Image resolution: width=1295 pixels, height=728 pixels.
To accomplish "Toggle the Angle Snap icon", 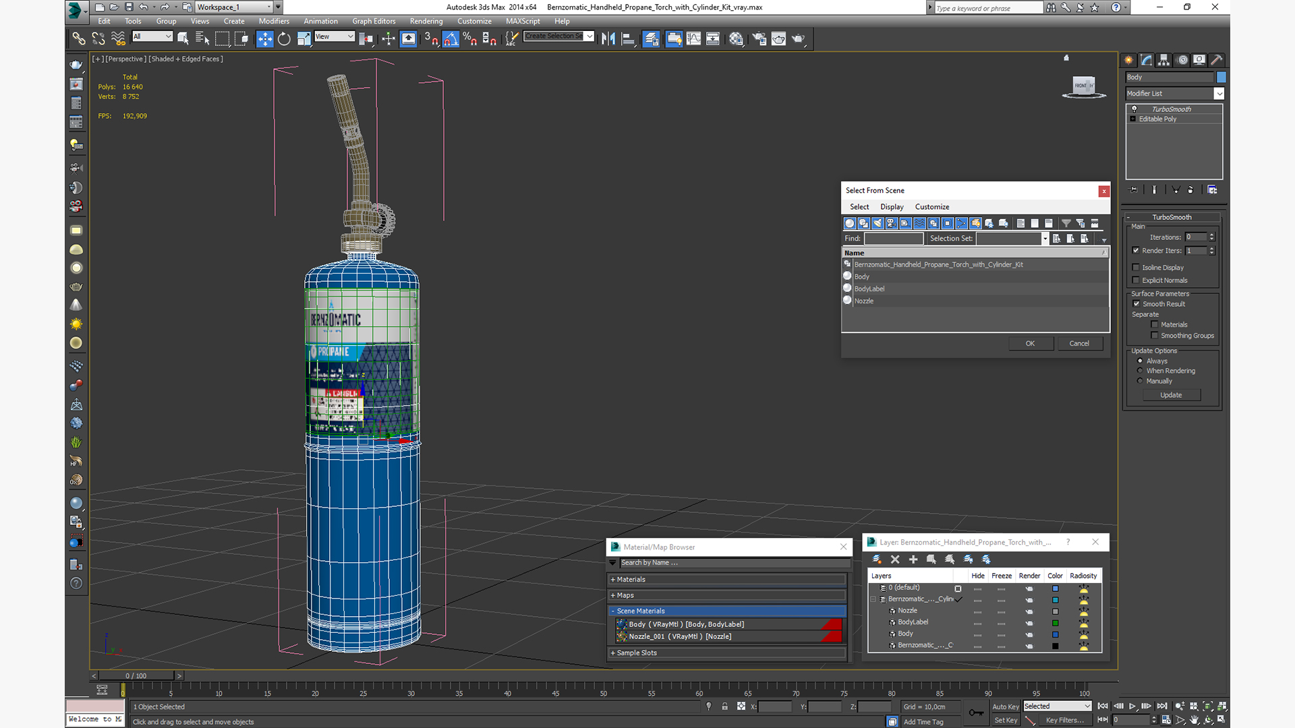I will click(x=451, y=39).
